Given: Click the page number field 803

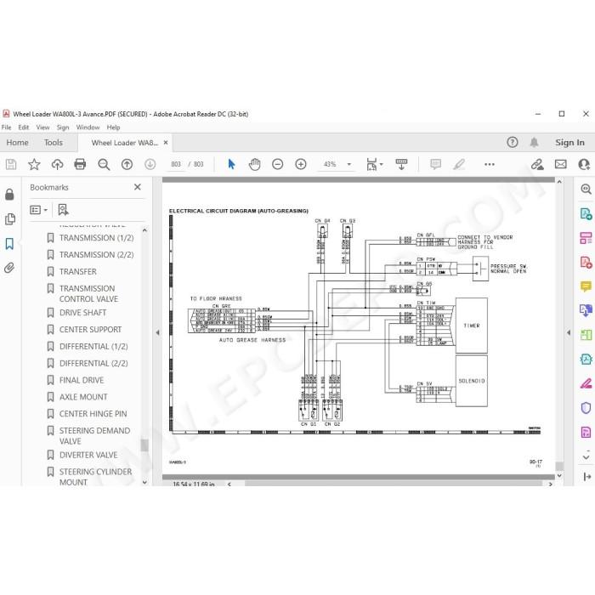Looking at the screenshot, I should tap(176, 164).
